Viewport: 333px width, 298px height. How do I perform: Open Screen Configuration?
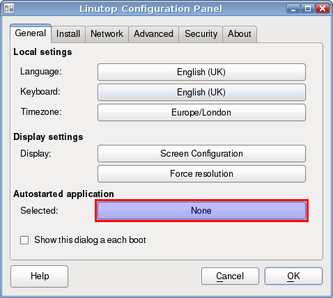click(201, 154)
